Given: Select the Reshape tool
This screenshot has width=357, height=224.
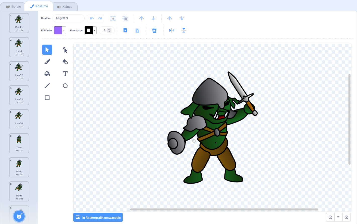Looking at the screenshot, I should (65, 50).
